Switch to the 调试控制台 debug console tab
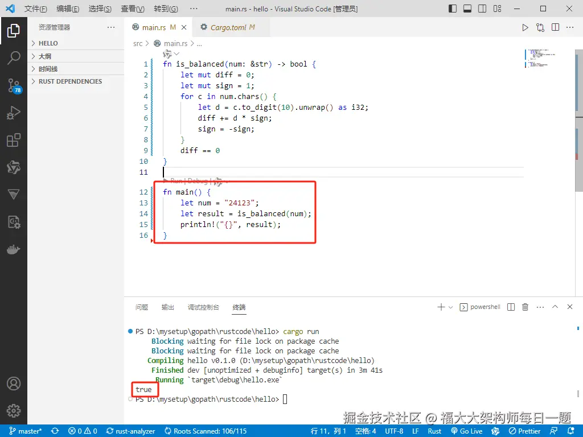This screenshot has height=437, width=583. 203,307
